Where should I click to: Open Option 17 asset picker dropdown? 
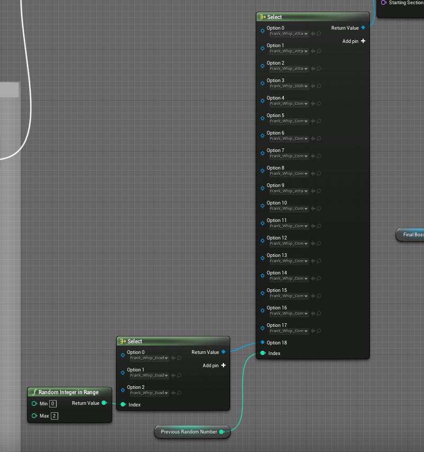pos(288,331)
